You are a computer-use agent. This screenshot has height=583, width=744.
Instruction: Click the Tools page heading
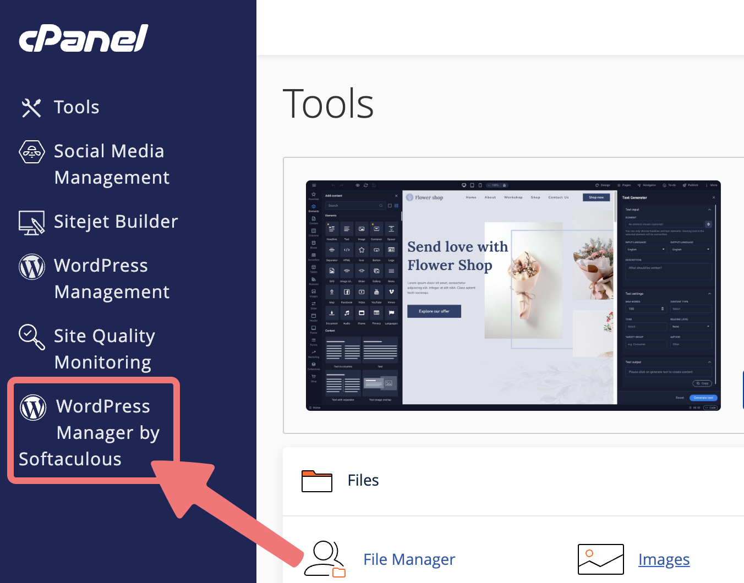point(328,103)
